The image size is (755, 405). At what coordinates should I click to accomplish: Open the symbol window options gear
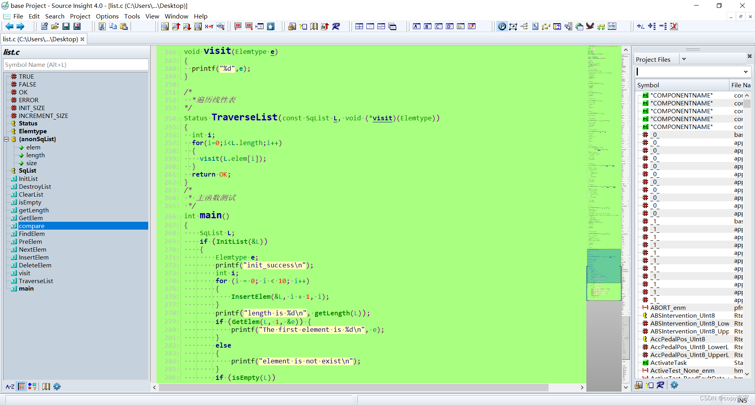click(x=57, y=387)
